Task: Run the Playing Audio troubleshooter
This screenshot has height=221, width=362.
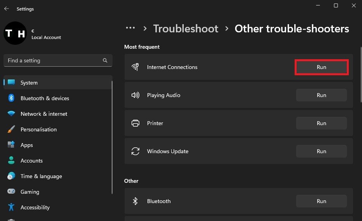Action: click(321, 95)
